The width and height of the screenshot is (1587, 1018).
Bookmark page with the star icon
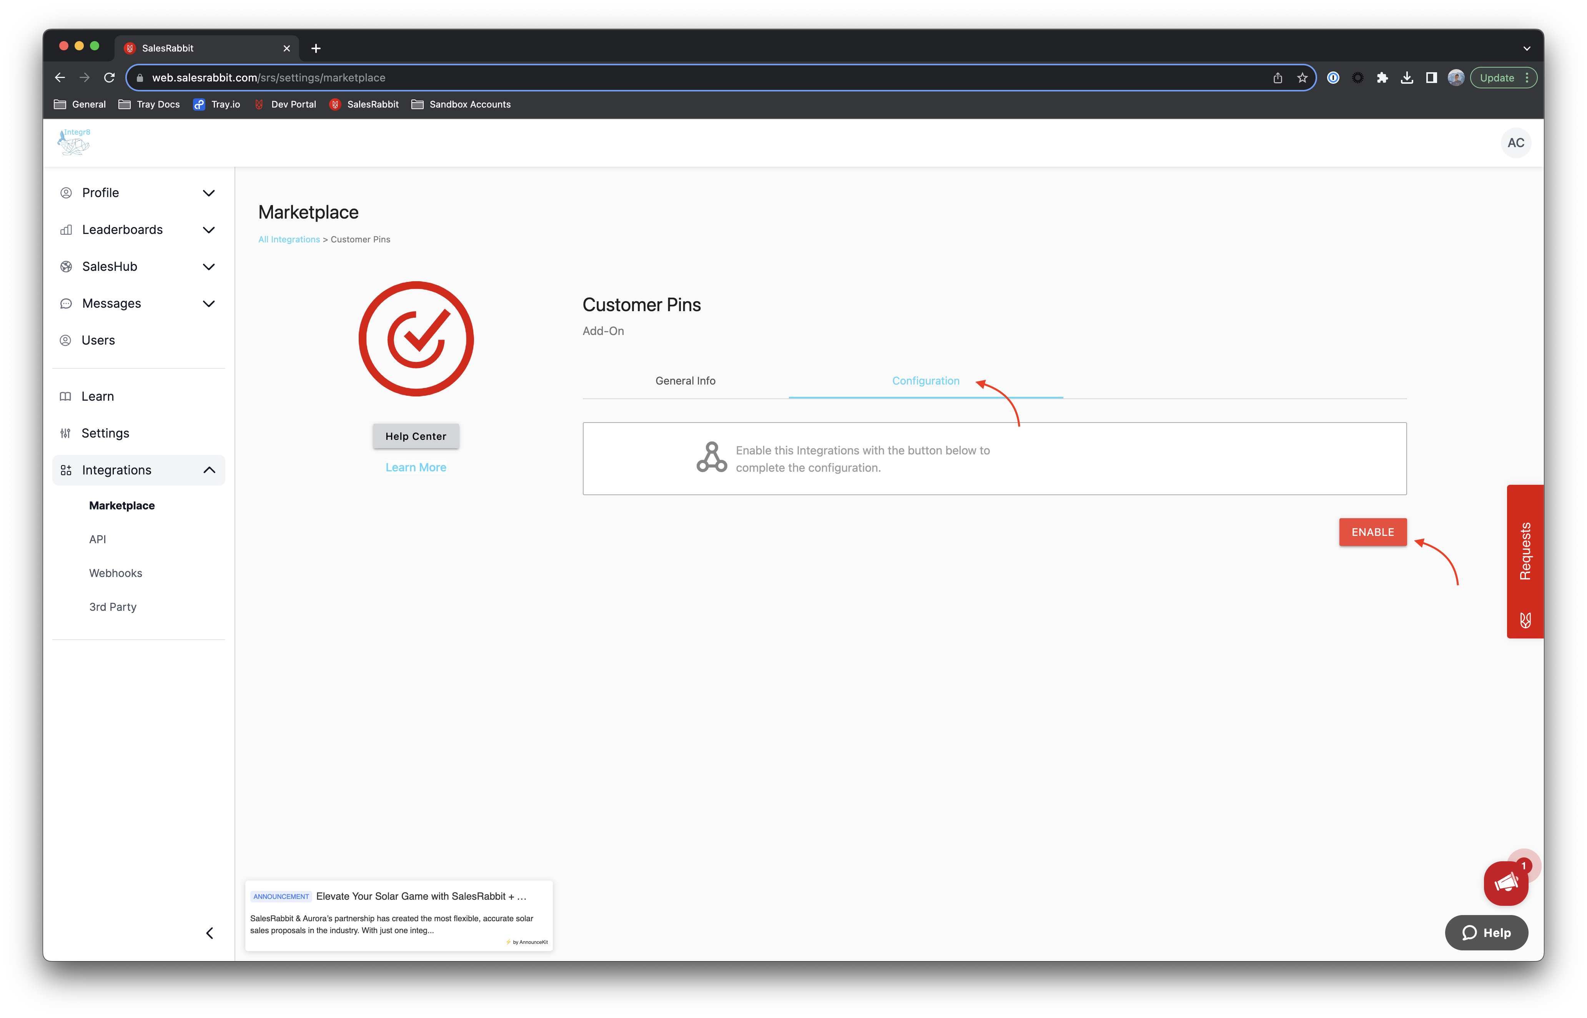pos(1302,78)
